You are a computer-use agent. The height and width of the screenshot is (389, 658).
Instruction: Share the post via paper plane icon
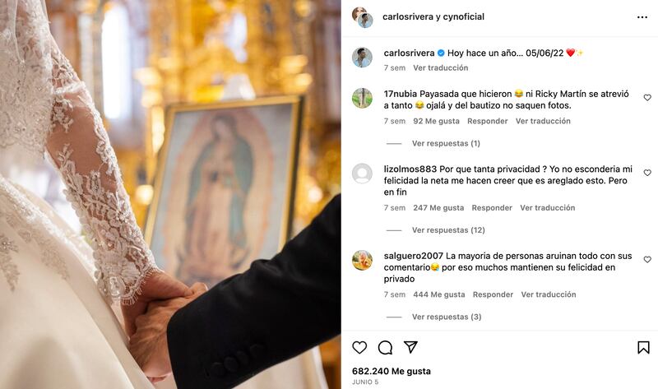410,347
